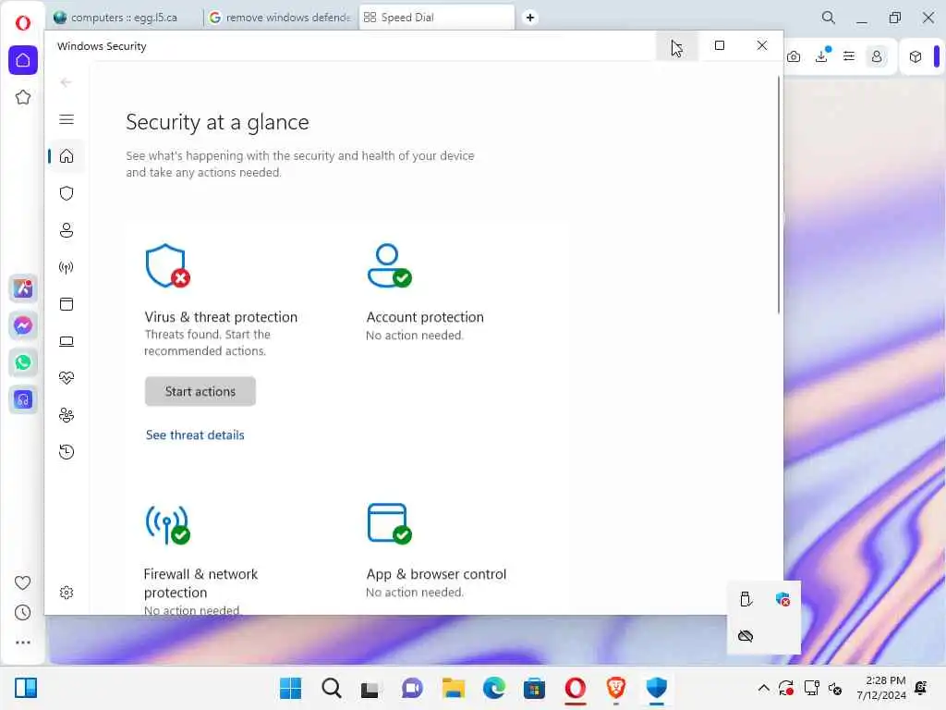
Task: Open Opera sidebar three-dots setup
Action: (22, 643)
